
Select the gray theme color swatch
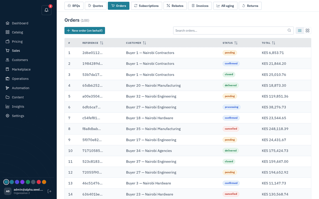[x=33, y=182]
